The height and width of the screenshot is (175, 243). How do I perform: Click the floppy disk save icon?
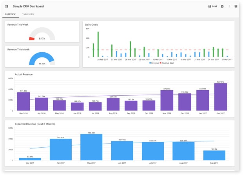(210, 6)
